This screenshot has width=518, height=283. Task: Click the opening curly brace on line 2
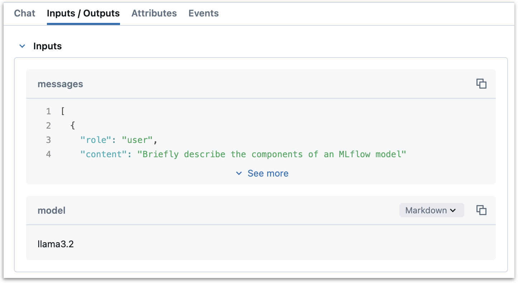pyautogui.click(x=73, y=125)
